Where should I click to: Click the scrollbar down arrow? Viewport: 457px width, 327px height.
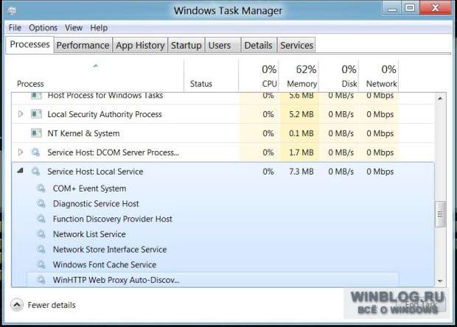point(440,281)
